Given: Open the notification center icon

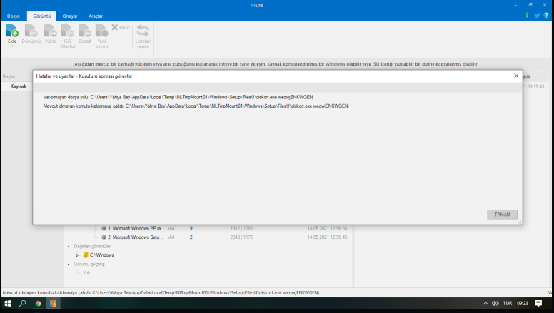Looking at the screenshot, I should point(538,303).
